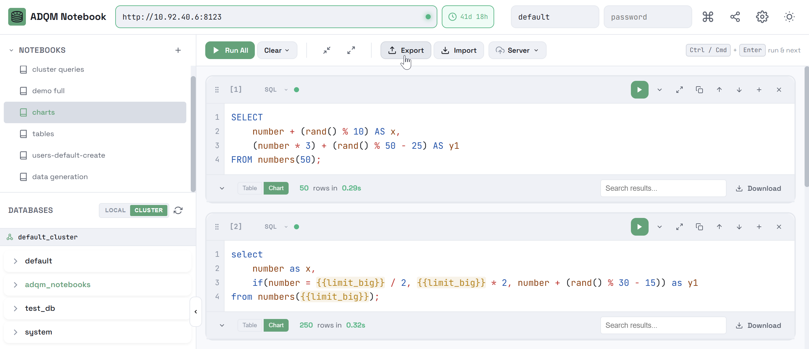The width and height of the screenshot is (809, 349).
Task: Click the search results field under cell [1]
Action: click(663, 188)
